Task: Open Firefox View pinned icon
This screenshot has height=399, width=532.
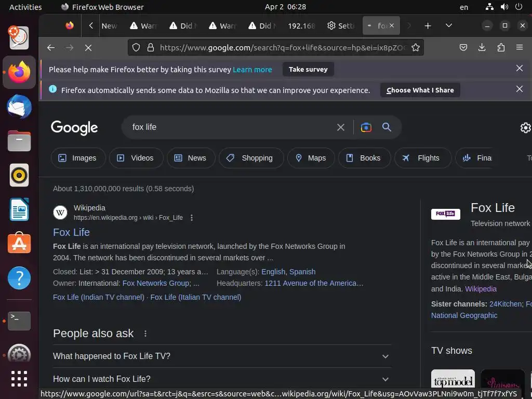Action: pos(70,25)
